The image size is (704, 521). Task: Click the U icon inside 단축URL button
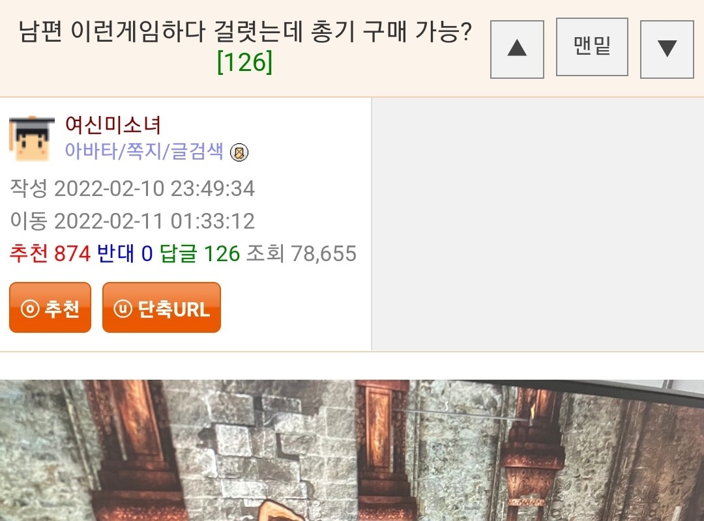[123, 309]
